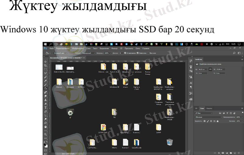Select the Rectangular Marquee tool
Image resolution: width=244 pixels, height=155 pixels.
[x=45, y=69]
